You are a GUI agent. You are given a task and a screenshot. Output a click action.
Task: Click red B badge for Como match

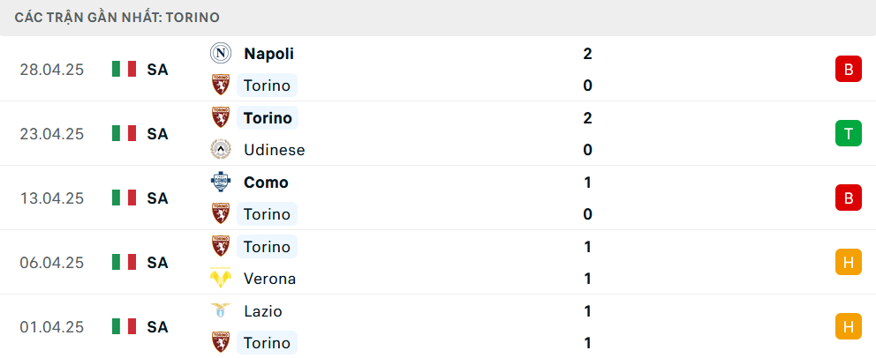pos(848,198)
